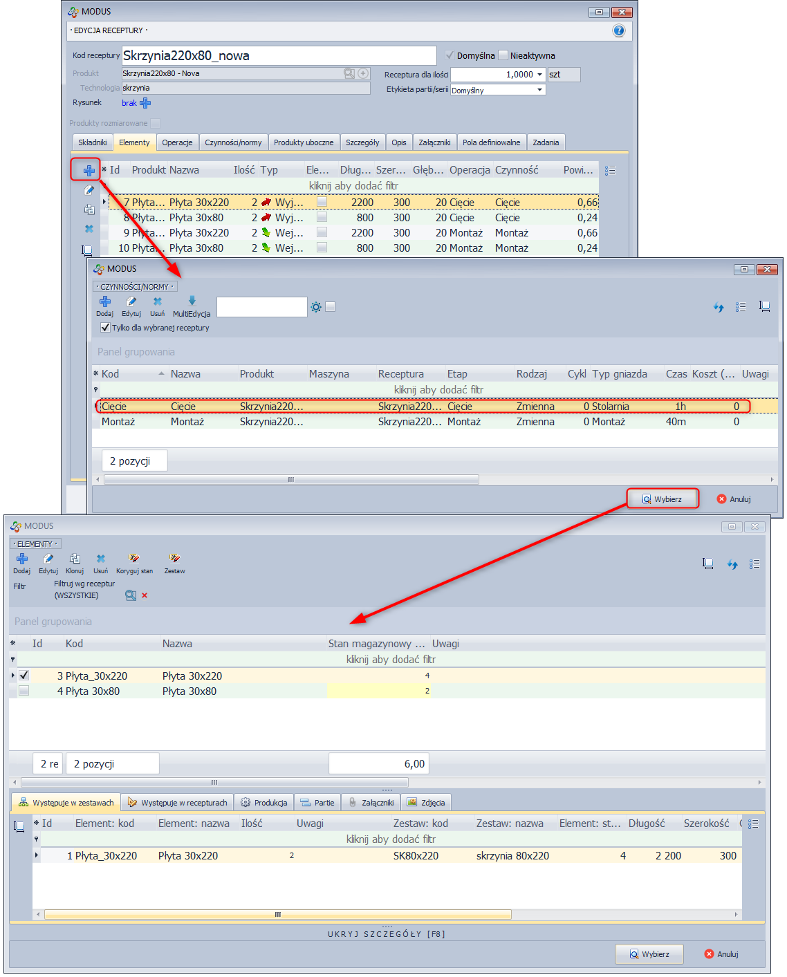This screenshot has width=787, height=977.
Task: Switch to the Operacje tab
Action: click(177, 142)
